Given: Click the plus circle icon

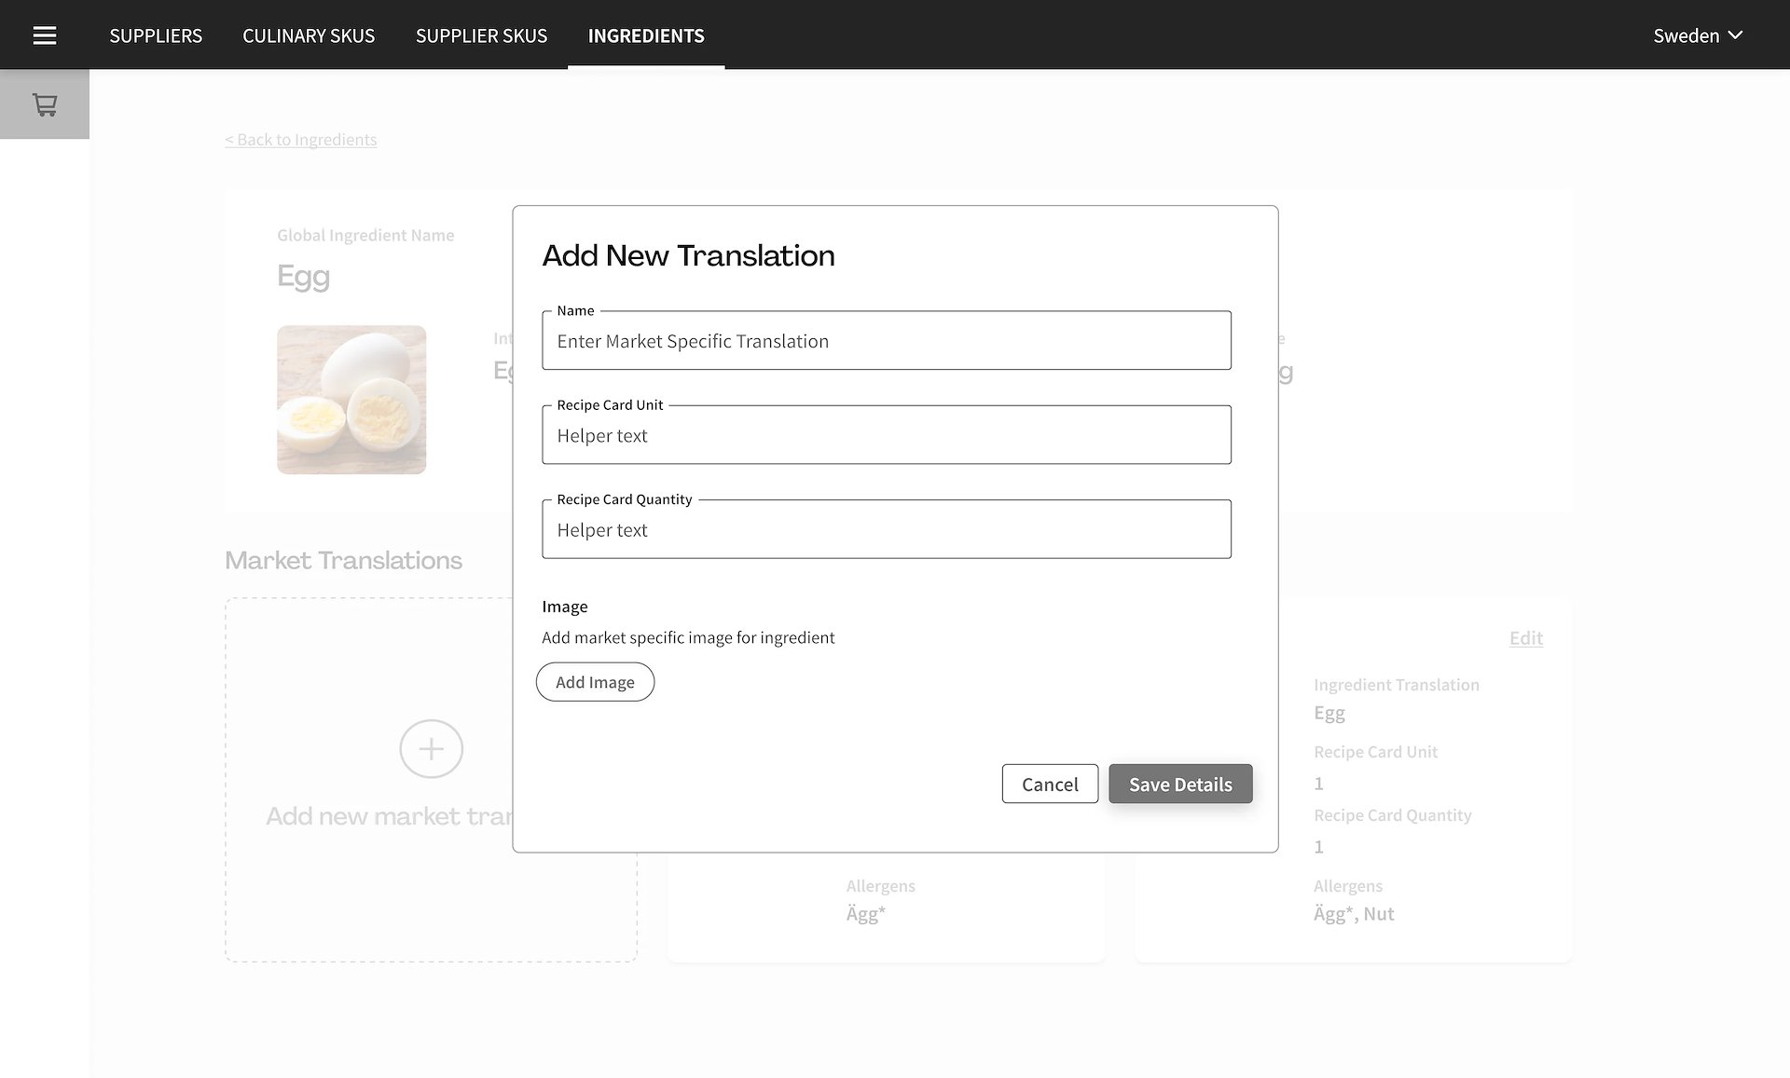Looking at the screenshot, I should coord(431,748).
